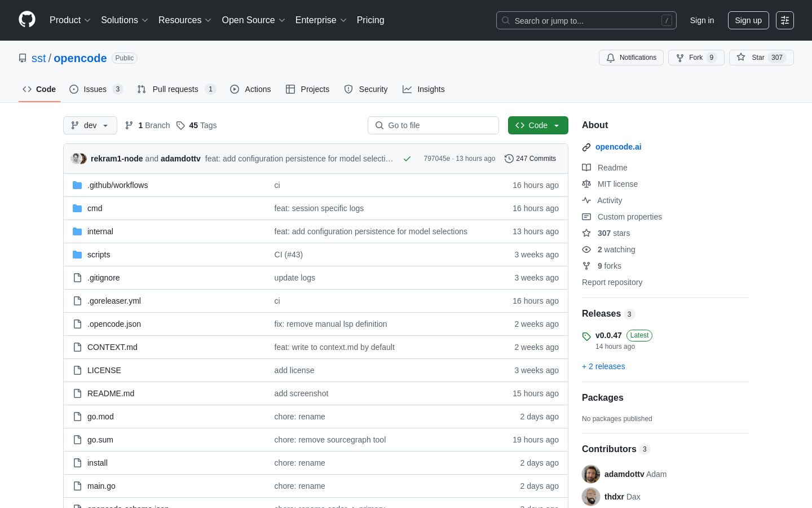Viewport: 812px width, 508px height.
Task: Click the GitHub logo icon
Action: point(27,20)
